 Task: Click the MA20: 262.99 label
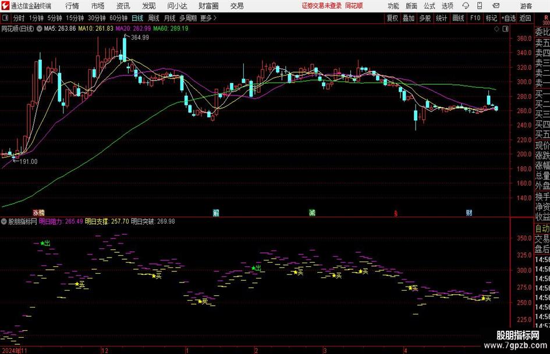133,28
